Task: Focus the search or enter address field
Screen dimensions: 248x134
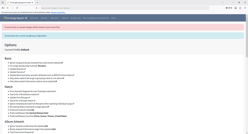Action: (x=125, y=8)
